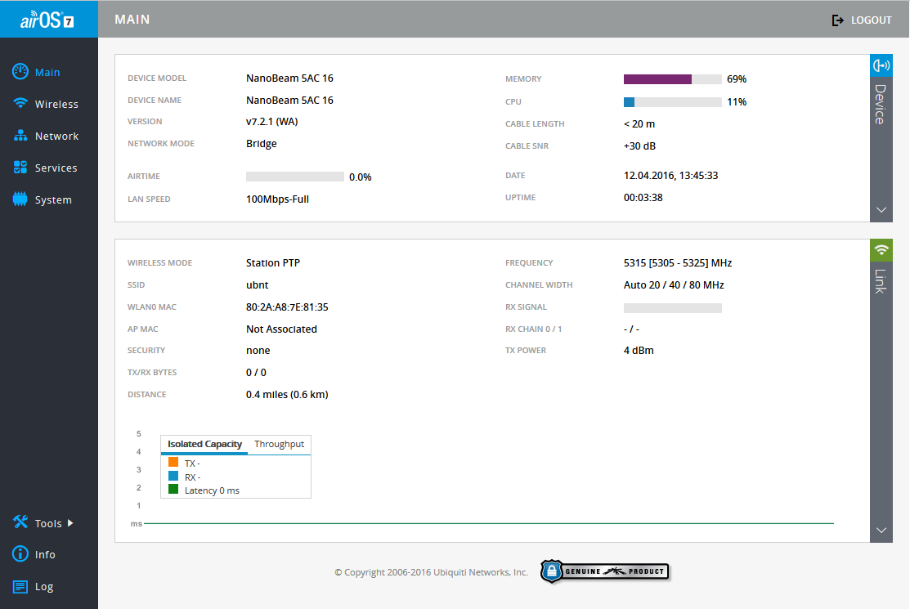The width and height of the screenshot is (910, 609).
Task: Click the date value 12.04.2016, 13:45:33
Action: coord(671,176)
